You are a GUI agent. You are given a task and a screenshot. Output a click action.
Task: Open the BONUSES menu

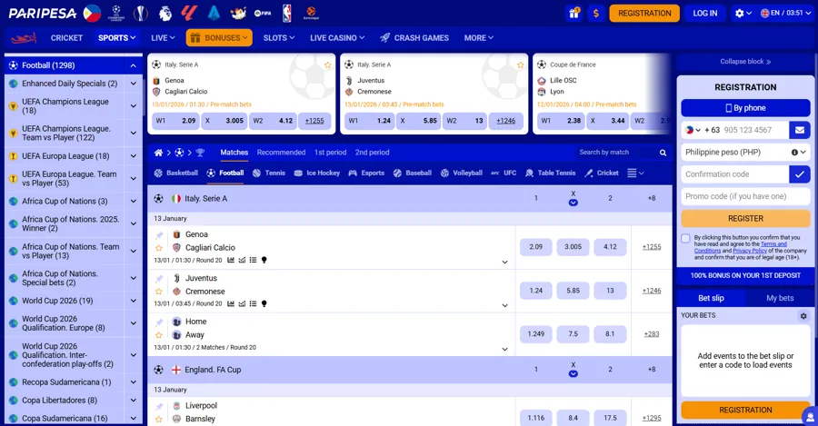(219, 37)
